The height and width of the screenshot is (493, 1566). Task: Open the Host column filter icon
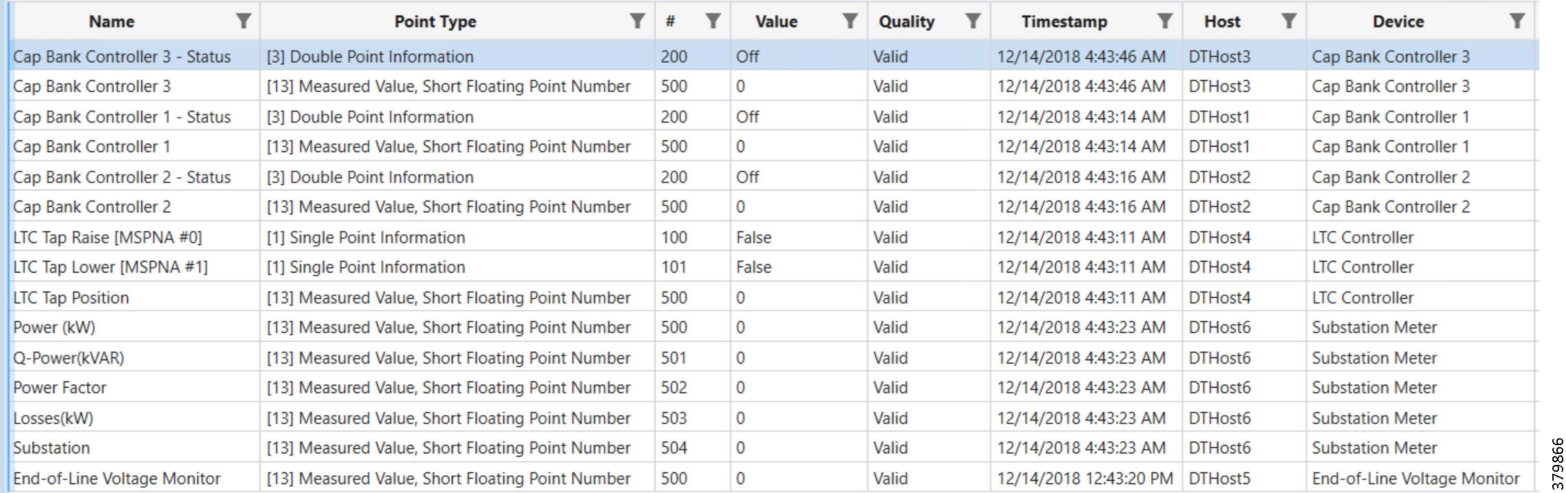coord(1289,21)
